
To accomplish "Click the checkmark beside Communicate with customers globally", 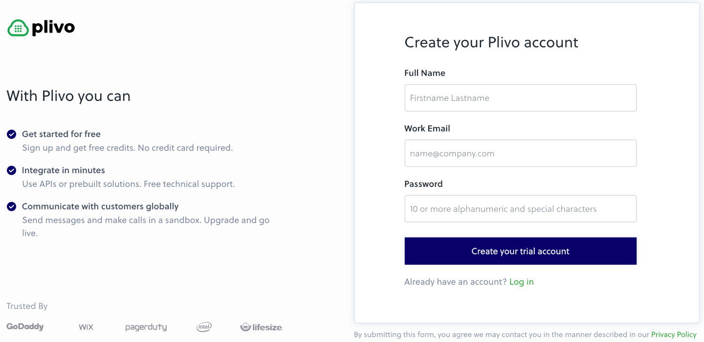I will [11, 206].
